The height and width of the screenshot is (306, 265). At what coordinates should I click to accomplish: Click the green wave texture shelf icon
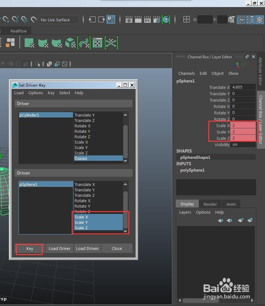(x=84, y=43)
